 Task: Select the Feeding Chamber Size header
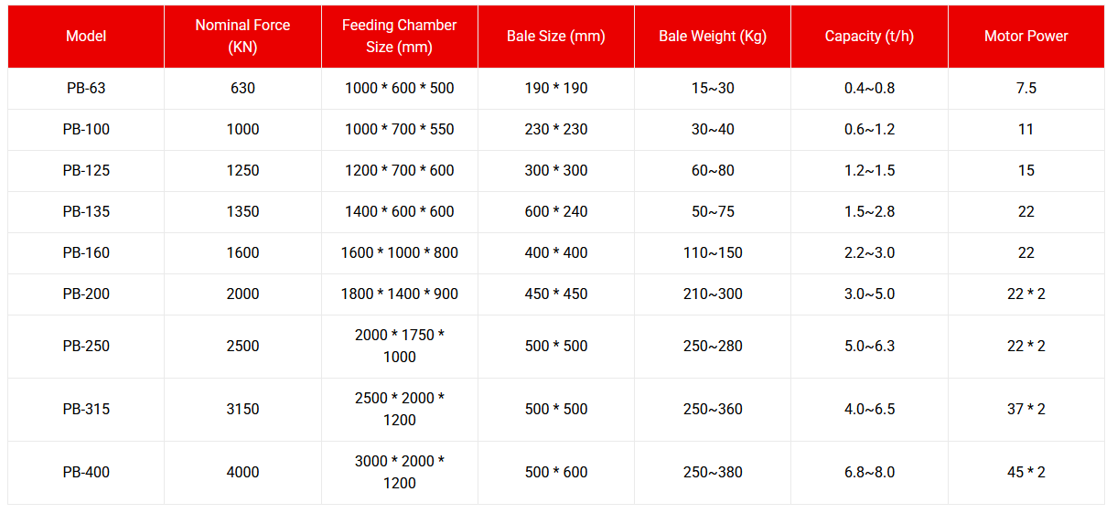(399, 37)
